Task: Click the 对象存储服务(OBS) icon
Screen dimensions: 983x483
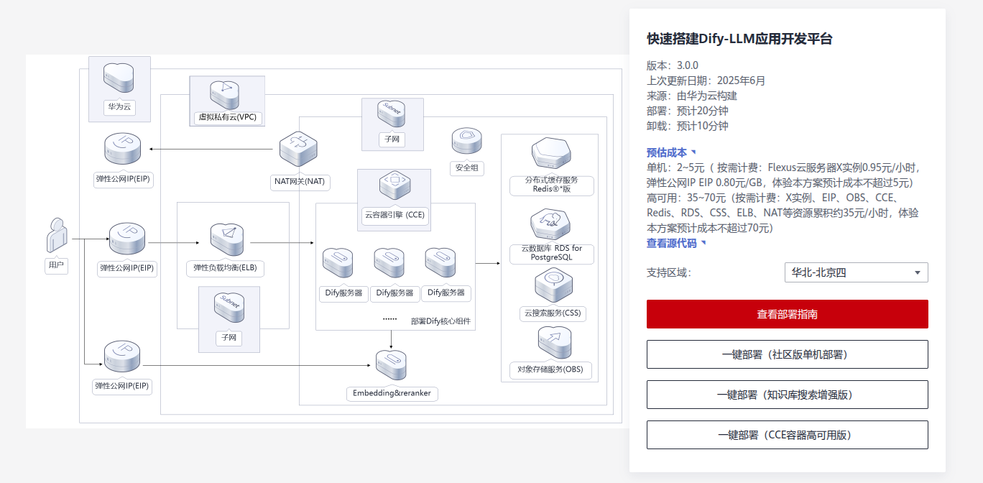Action: [553, 343]
